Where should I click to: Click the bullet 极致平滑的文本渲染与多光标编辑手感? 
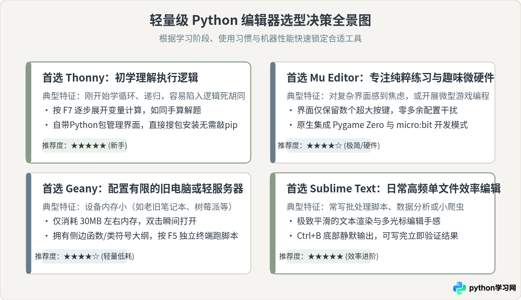pos(364,221)
